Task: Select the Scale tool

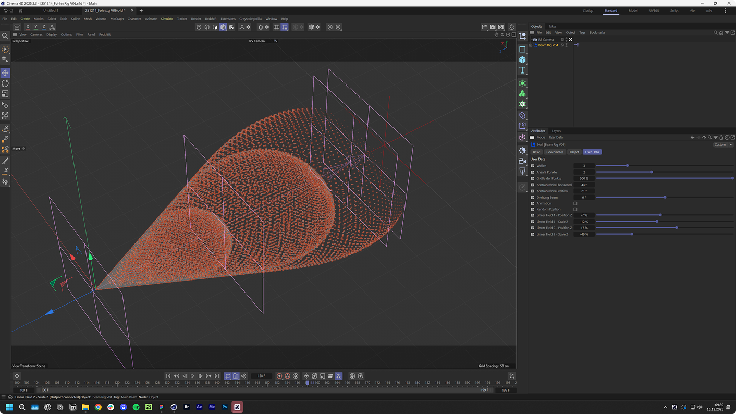Action: [x=5, y=94]
